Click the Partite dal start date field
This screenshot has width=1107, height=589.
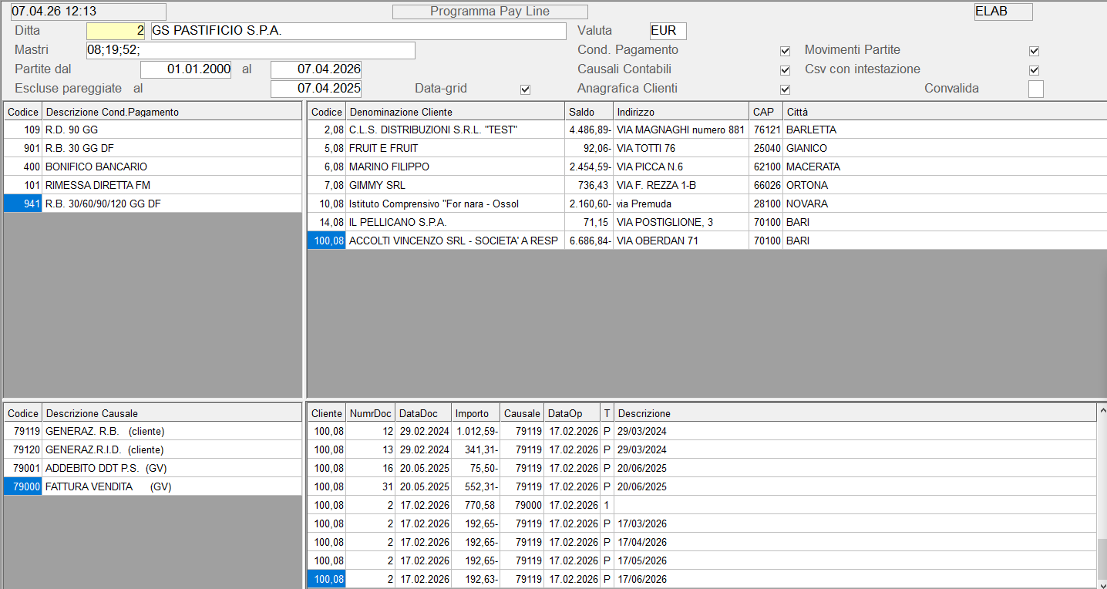tap(186, 69)
